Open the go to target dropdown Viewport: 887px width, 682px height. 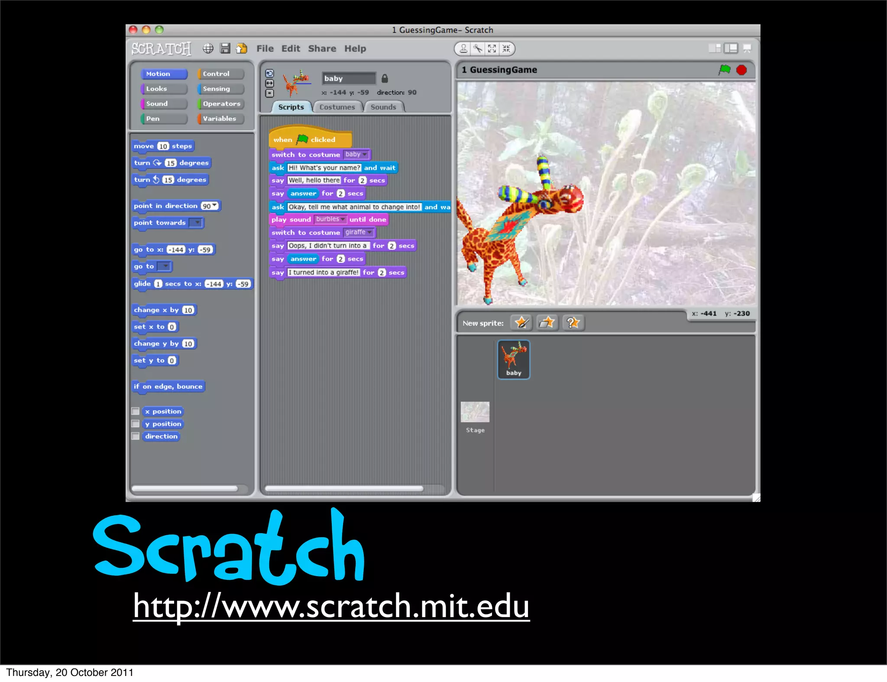coord(164,266)
